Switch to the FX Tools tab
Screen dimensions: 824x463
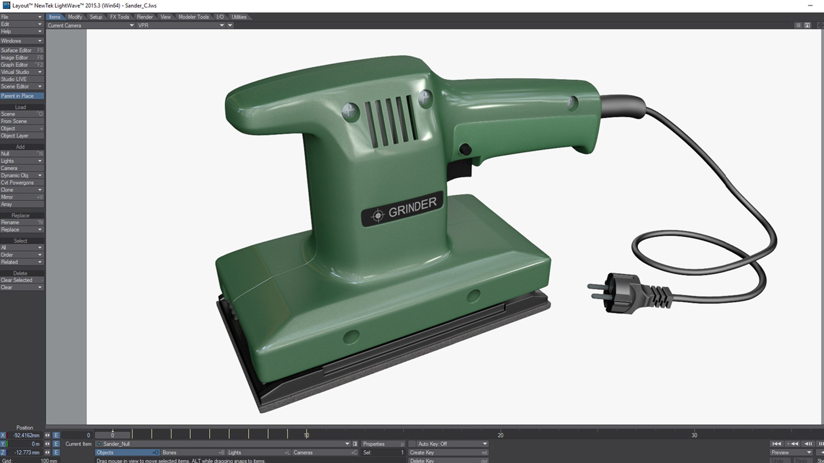(119, 17)
